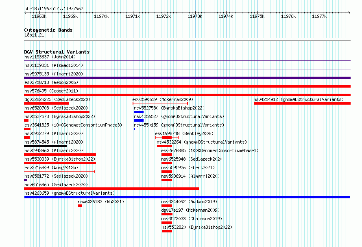The image size is (362, 247).
Task: Click the esv2590619 thin red span line
Action: point(160,103)
